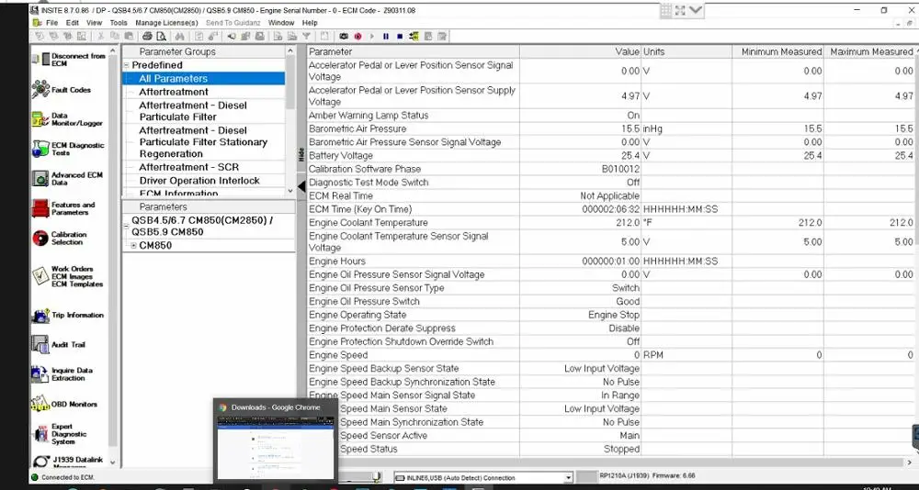Open the Audit Trail view
This screenshot has width=919, height=490.
59,344
